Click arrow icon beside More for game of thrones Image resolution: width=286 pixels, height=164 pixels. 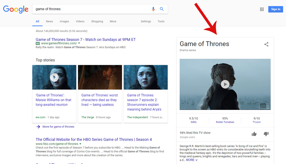point(38,127)
